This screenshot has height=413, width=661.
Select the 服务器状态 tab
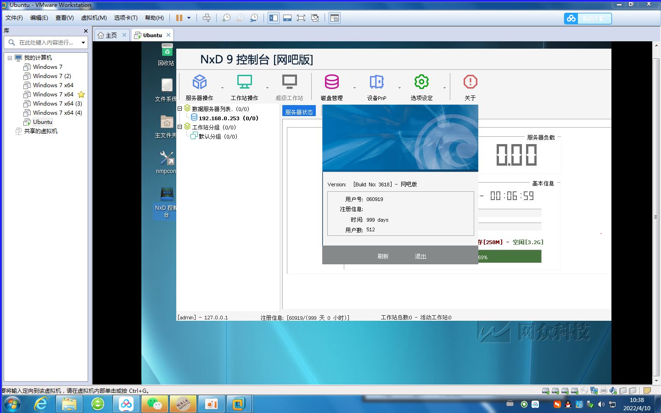[x=299, y=112]
